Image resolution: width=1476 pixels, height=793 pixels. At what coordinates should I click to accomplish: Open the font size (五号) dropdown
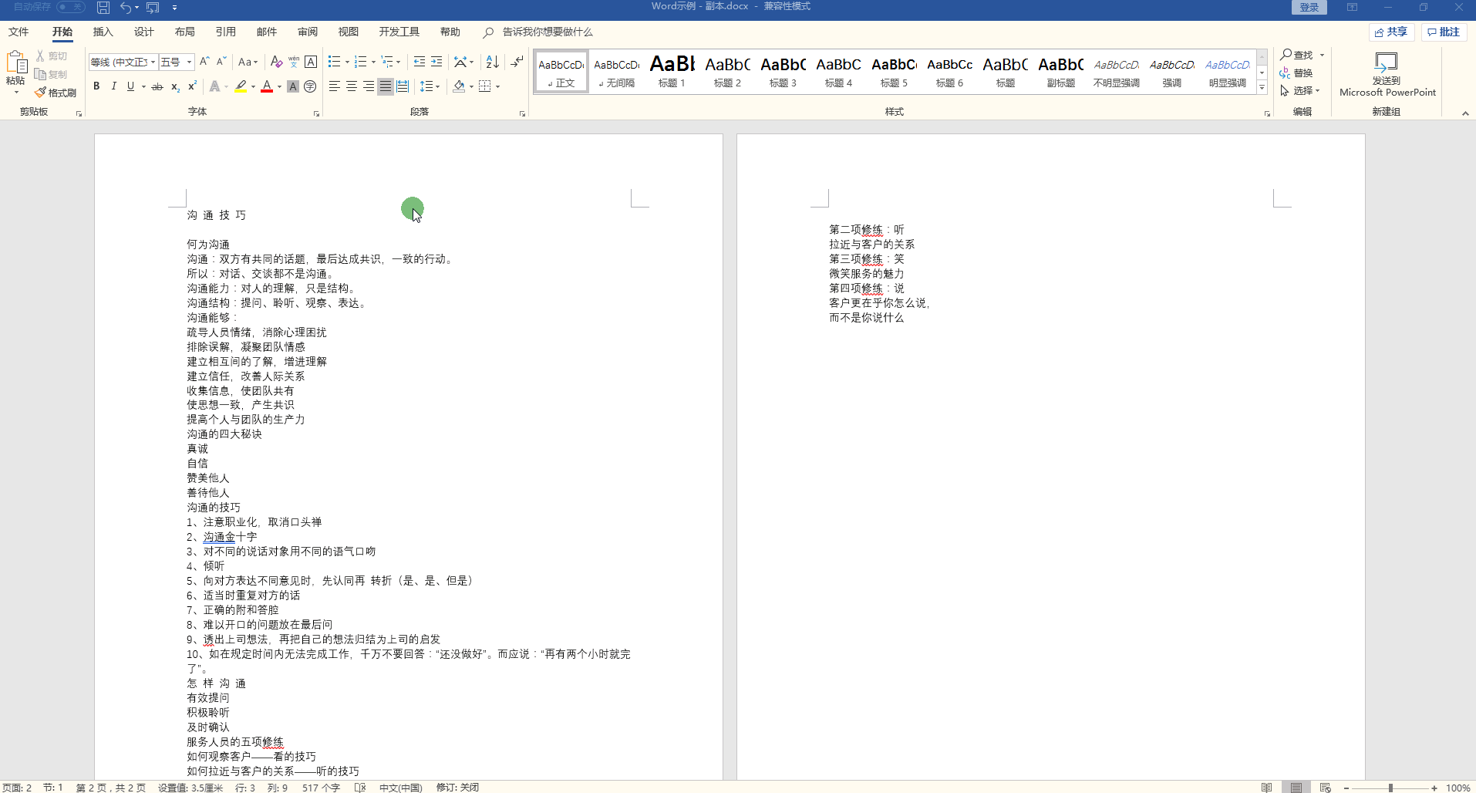click(x=189, y=62)
